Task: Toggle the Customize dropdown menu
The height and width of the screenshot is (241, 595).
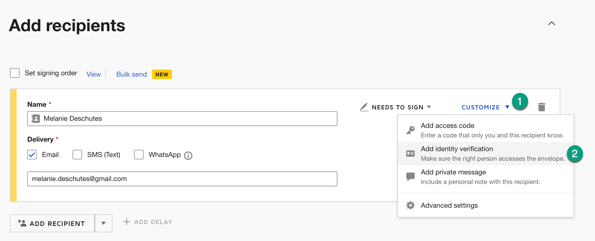Action: pyautogui.click(x=485, y=107)
